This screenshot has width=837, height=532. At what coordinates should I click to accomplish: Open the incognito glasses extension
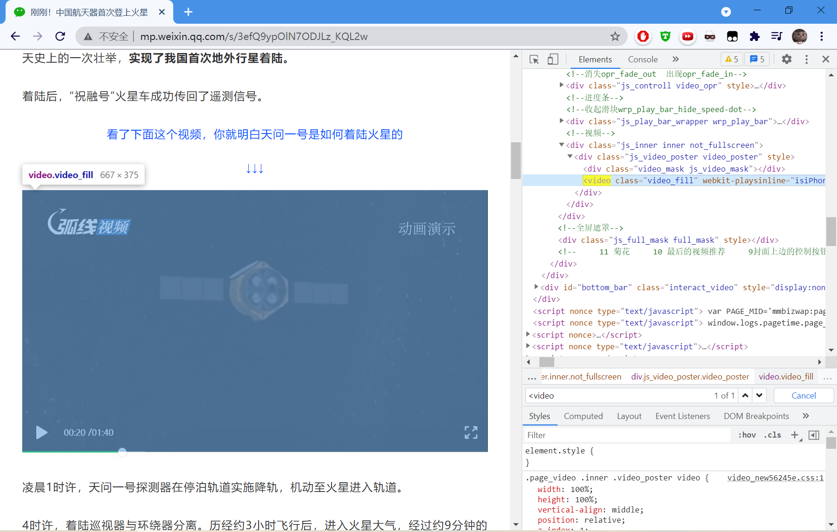[710, 36]
